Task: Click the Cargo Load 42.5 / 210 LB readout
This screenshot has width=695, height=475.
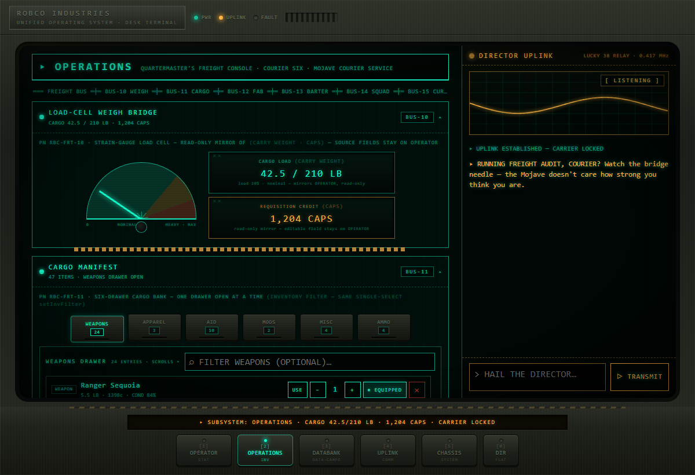Action: pyautogui.click(x=302, y=173)
